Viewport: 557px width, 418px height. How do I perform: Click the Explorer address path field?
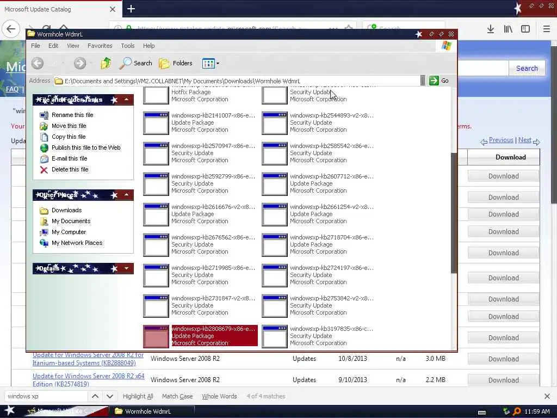click(236, 81)
